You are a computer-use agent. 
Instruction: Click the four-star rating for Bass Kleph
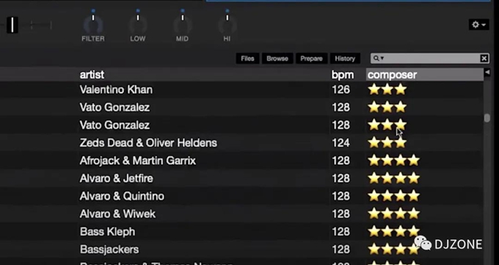(393, 231)
